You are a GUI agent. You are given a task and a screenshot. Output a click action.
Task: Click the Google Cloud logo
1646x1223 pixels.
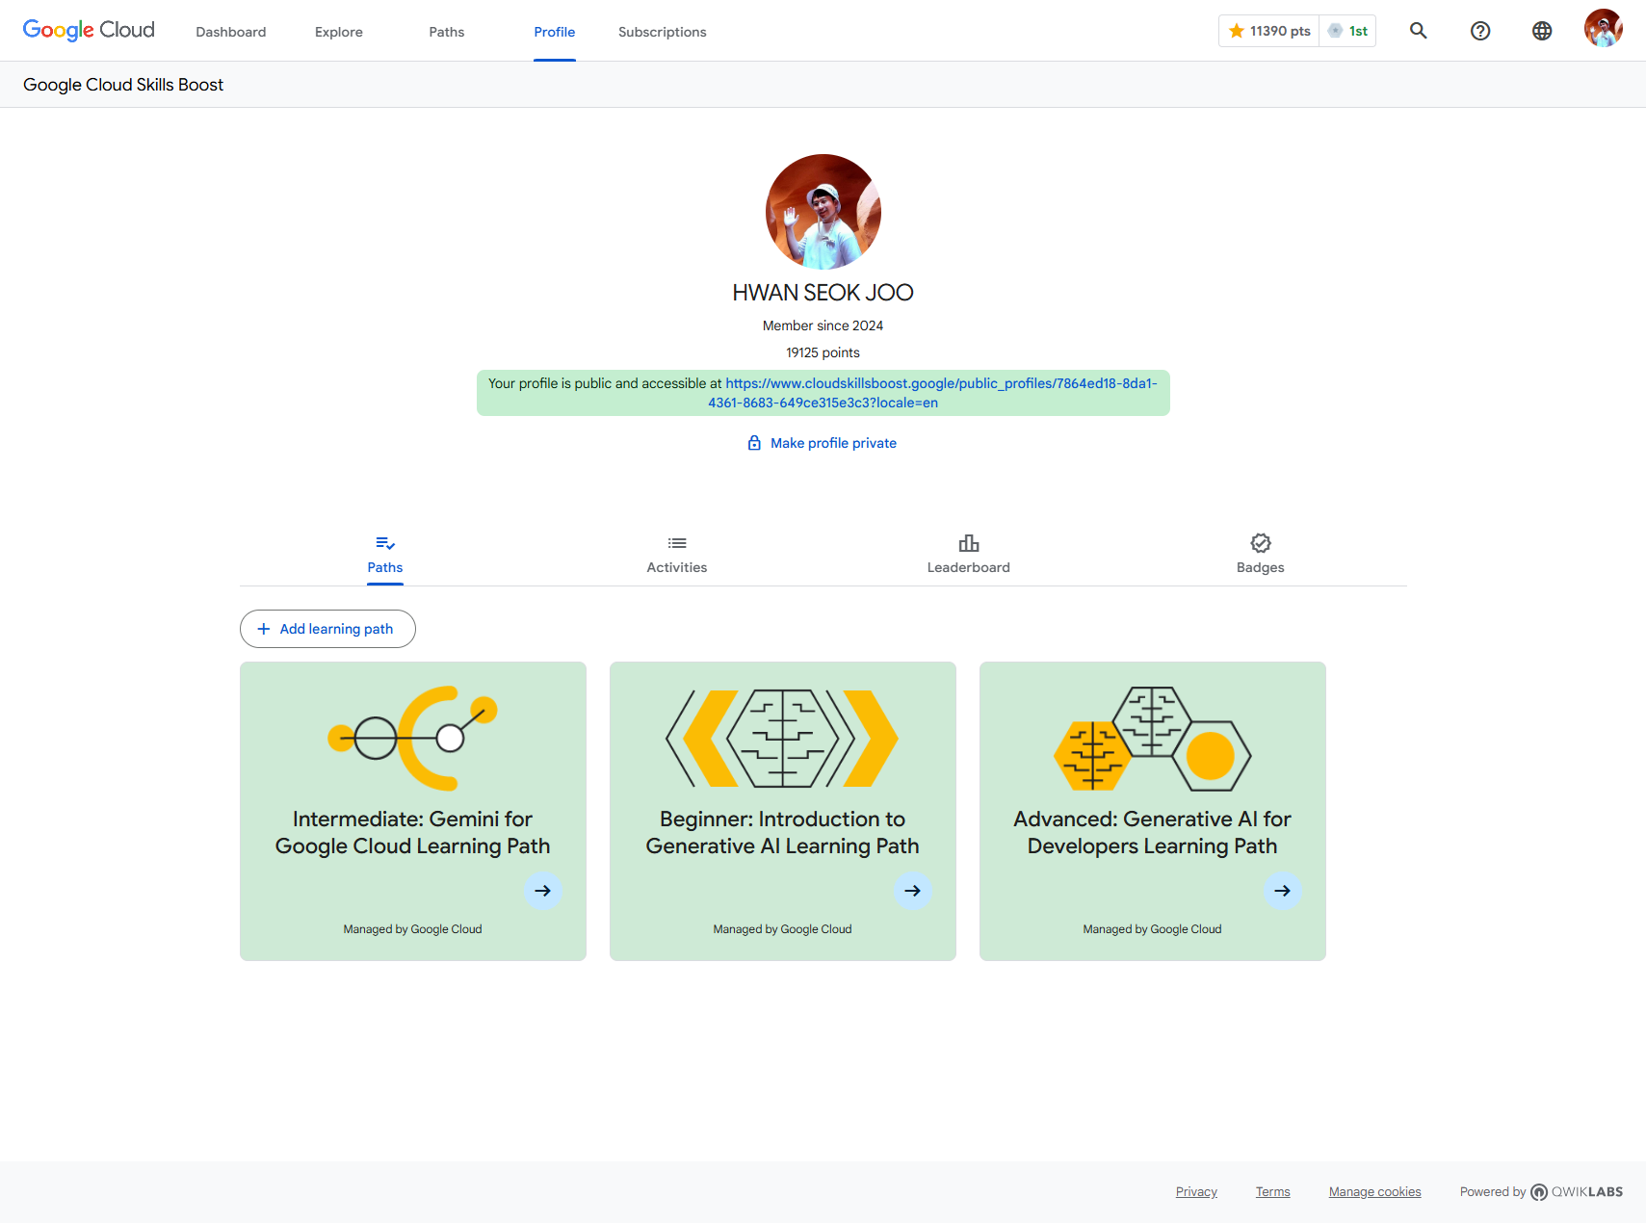click(x=89, y=31)
